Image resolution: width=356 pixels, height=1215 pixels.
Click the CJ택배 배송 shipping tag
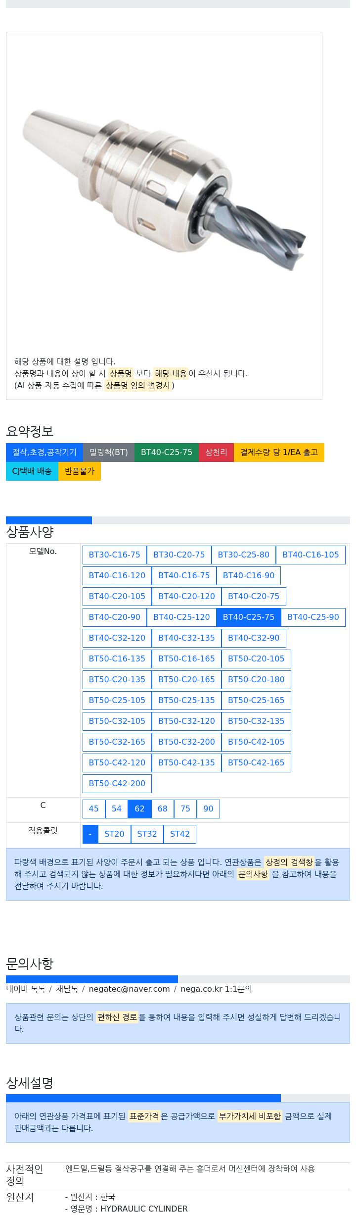pyautogui.click(x=32, y=471)
